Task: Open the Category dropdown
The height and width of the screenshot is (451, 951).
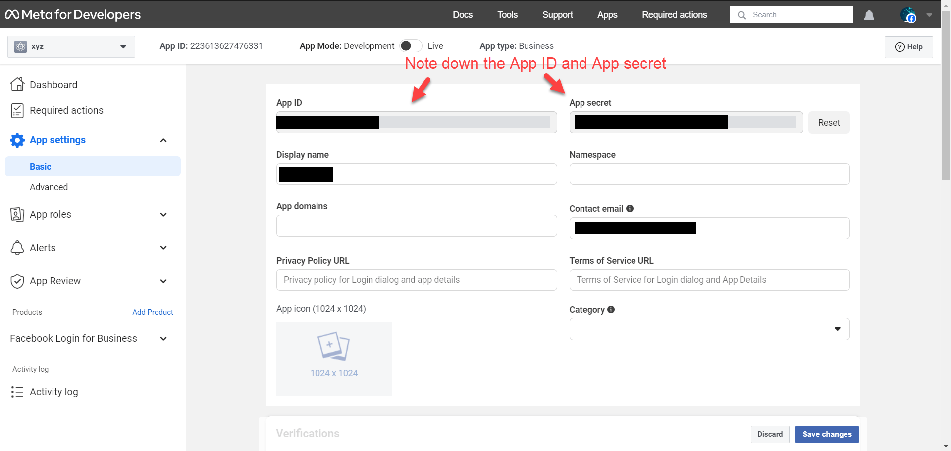Action: [x=709, y=329]
